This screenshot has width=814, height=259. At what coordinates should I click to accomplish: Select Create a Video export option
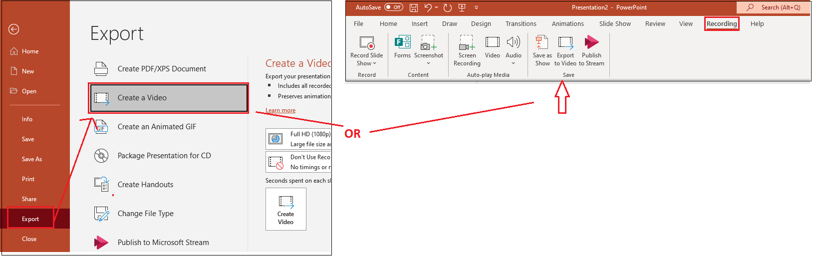169,98
